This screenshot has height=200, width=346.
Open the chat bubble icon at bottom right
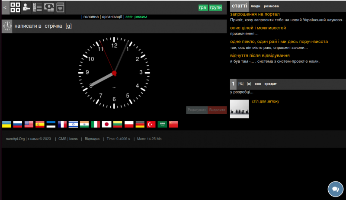335,189
